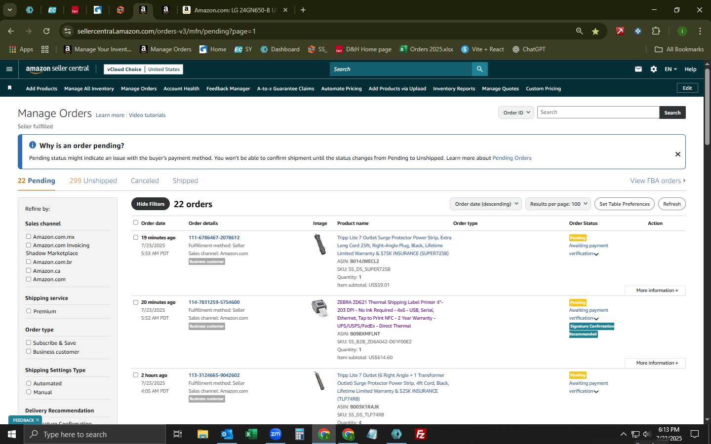This screenshot has height=444, width=711.
Task: Tick the select-all orders checkbox
Action: tap(136, 222)
